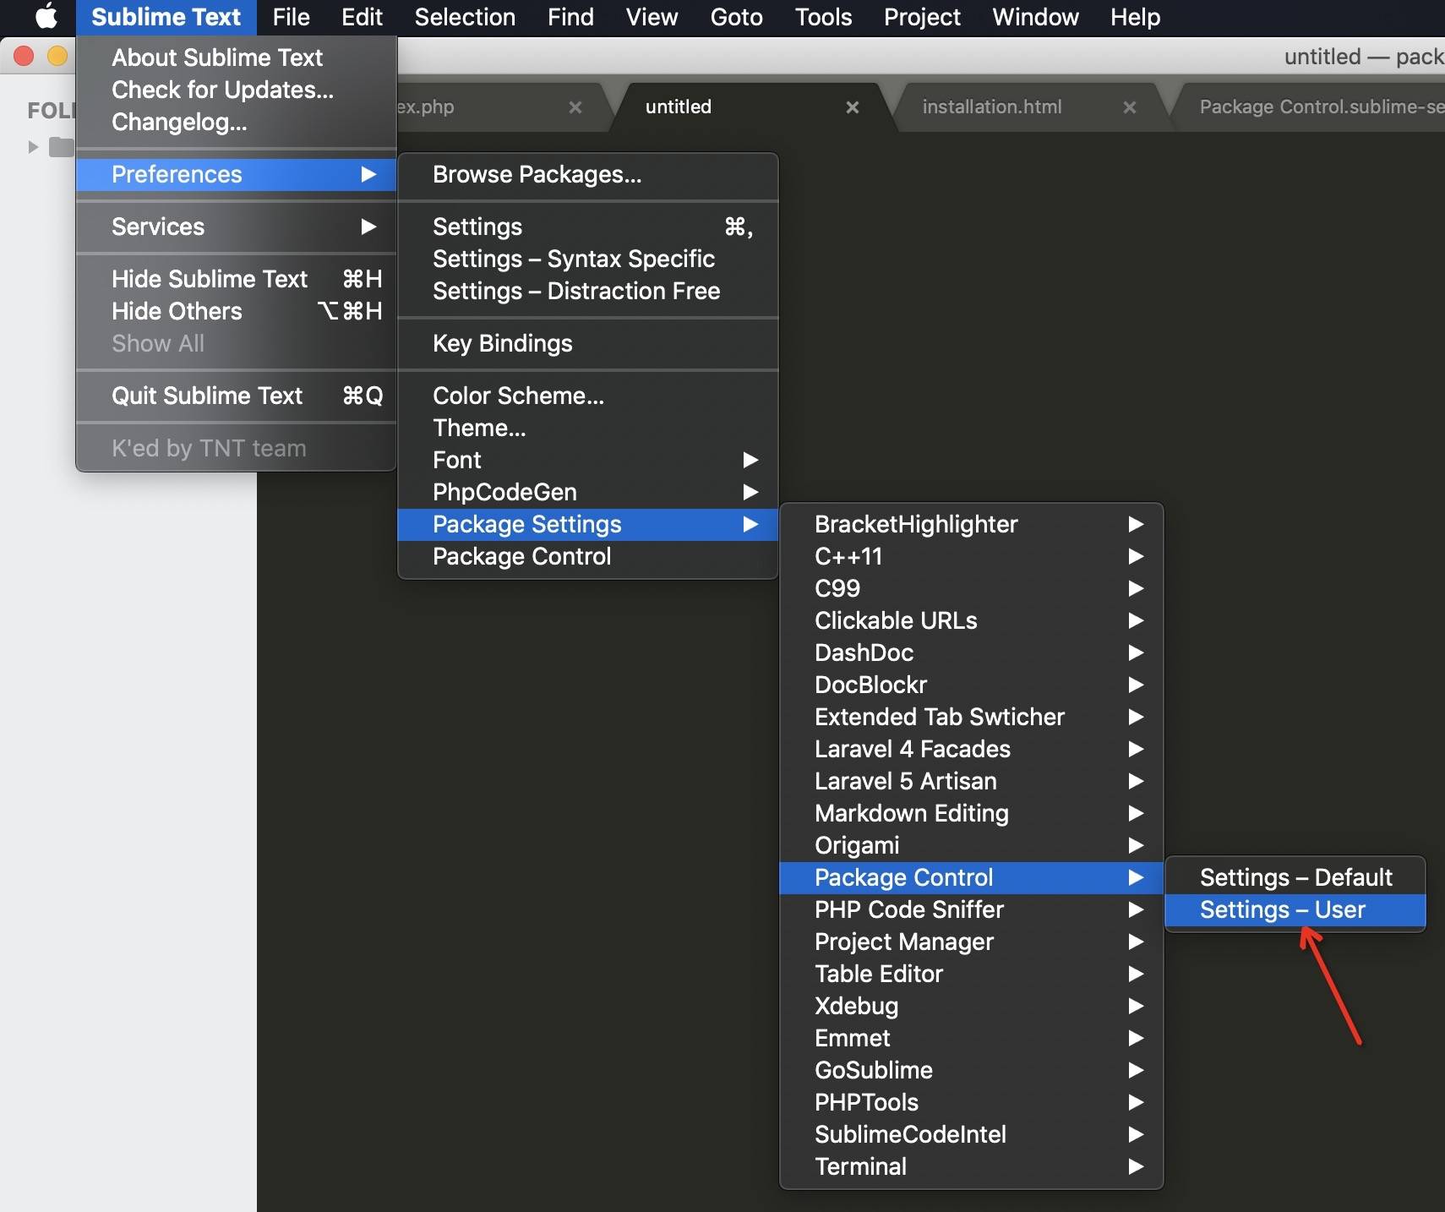Click the folder icon in sidebar
This screenshot has width=1445, height=1212.
[62, 147]
